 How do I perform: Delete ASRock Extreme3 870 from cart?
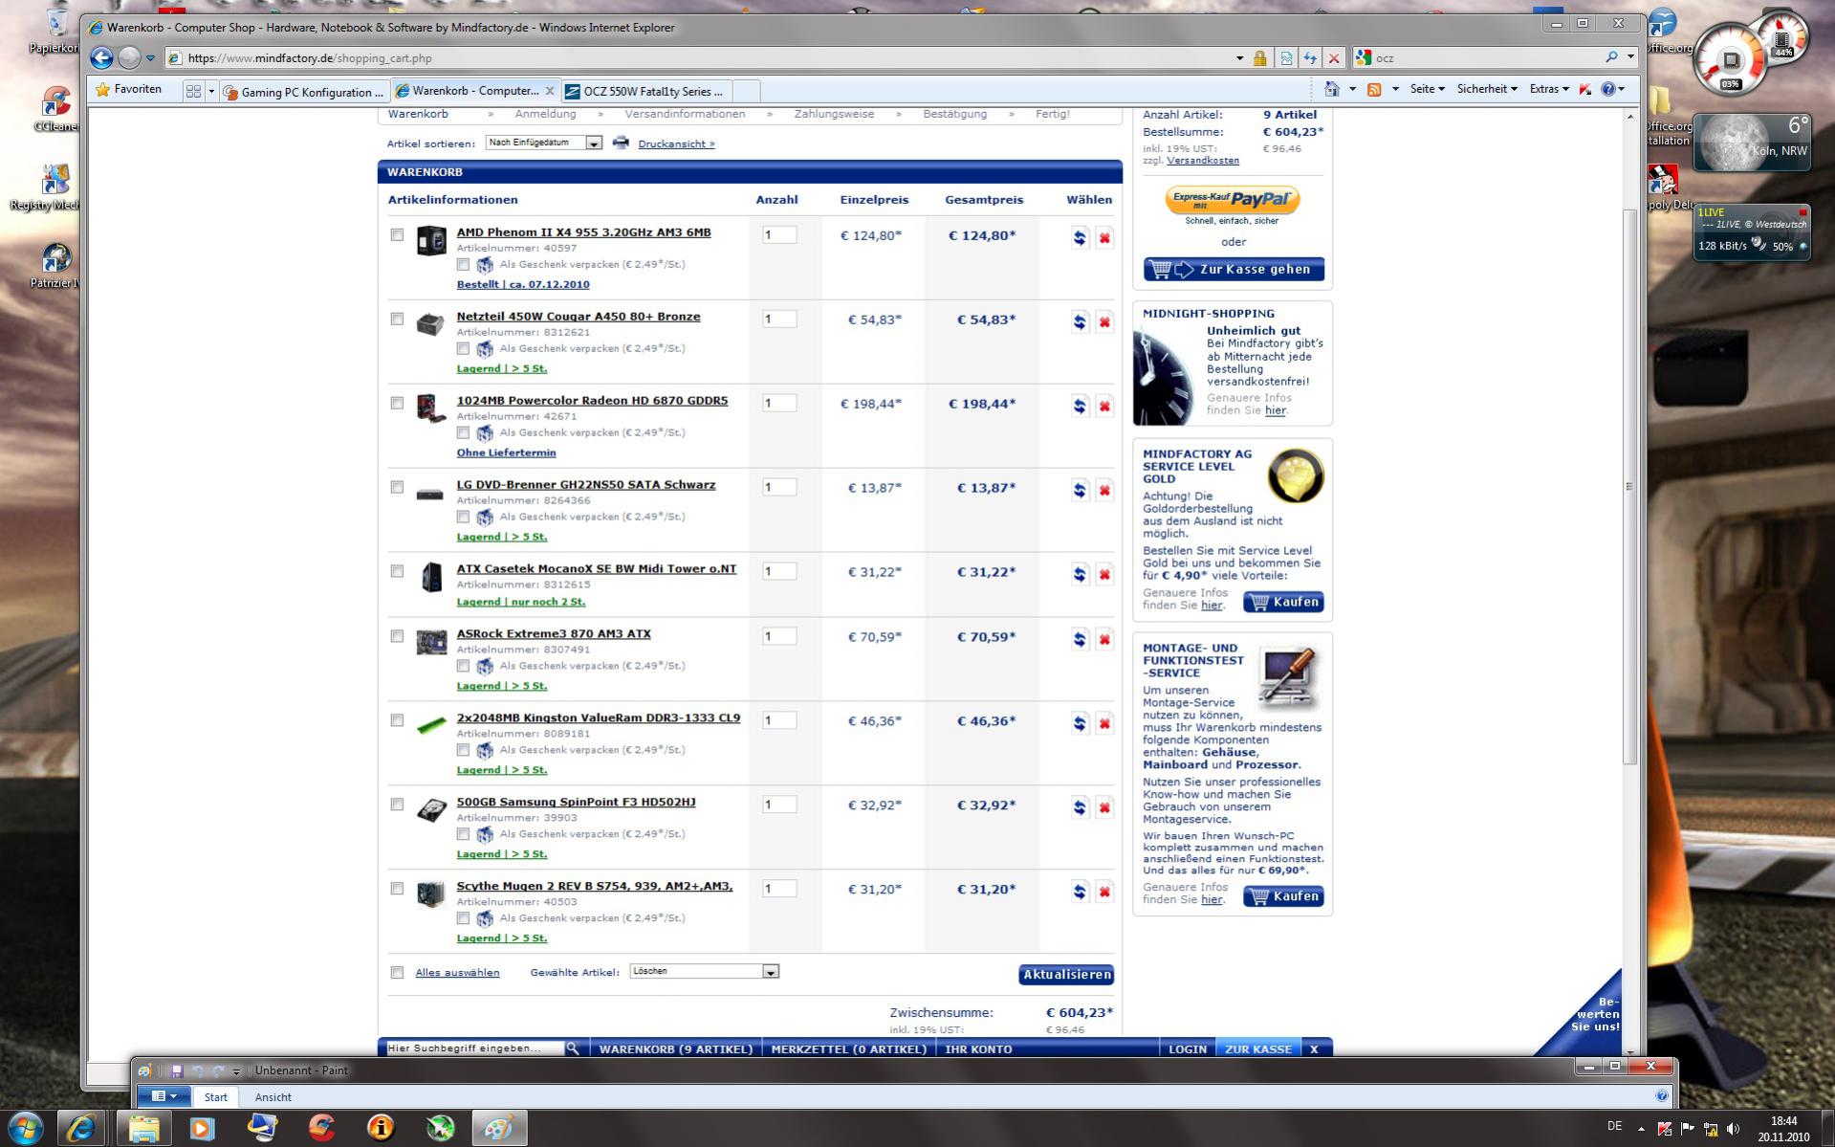pyautogui.click(x=1104, y=640)
